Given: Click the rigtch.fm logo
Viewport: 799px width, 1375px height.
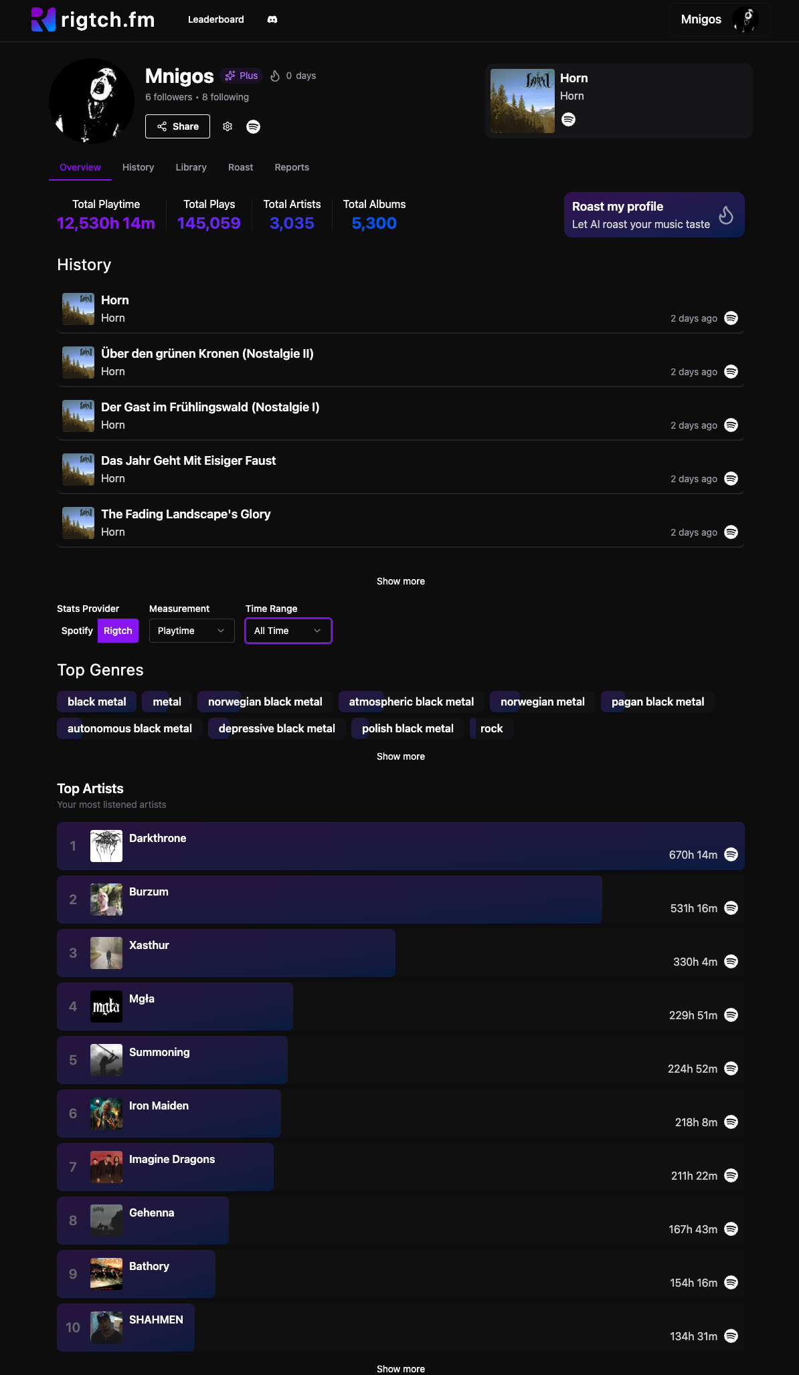Looking at the screenshot, I should coord(93,19).
